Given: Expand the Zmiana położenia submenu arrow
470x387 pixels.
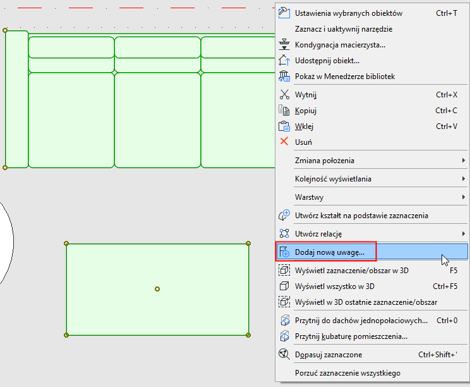Looking at the screenshot, I should click(464, 160).
